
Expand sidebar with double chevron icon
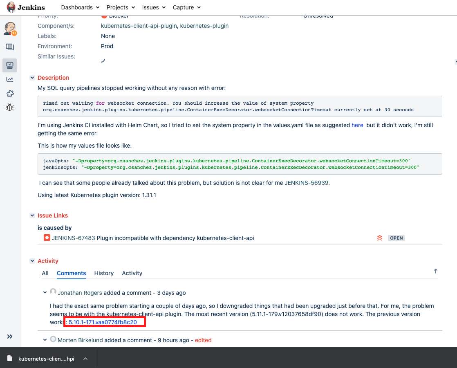coord(10,337)
